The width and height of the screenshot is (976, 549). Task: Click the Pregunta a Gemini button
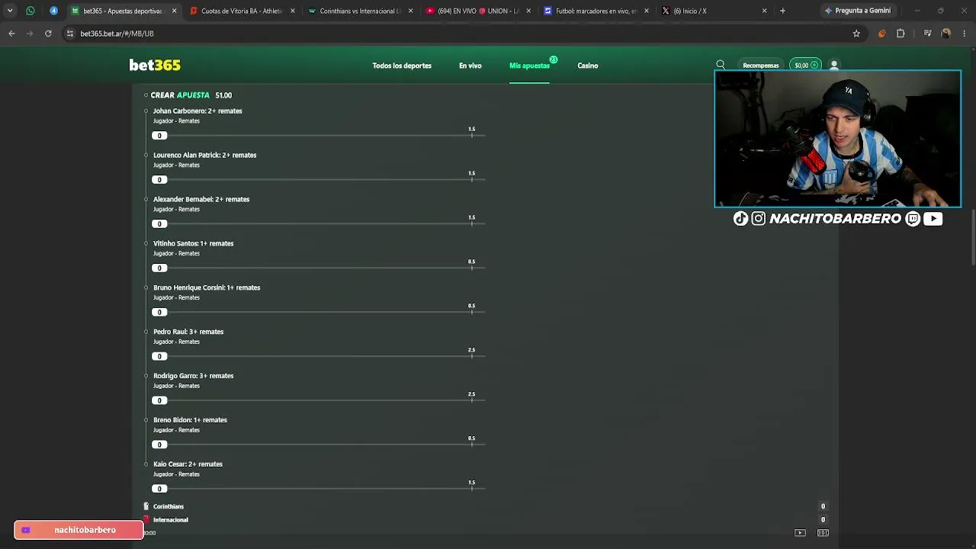click(x=857, y=11)
